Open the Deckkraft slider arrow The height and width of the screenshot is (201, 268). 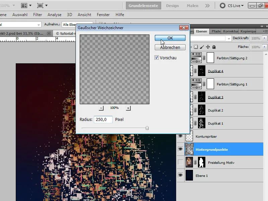[265, 38]
